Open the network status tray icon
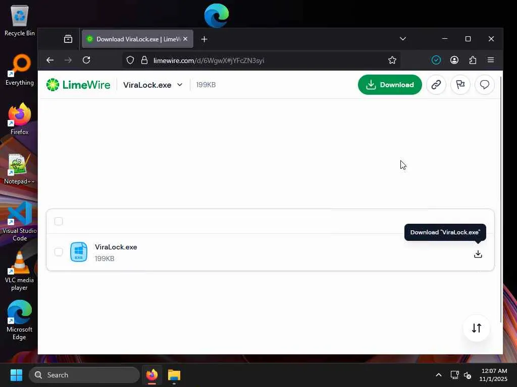The width and height of the screenshot is (517, 387). pyautogui.click(x=455, y=375)
